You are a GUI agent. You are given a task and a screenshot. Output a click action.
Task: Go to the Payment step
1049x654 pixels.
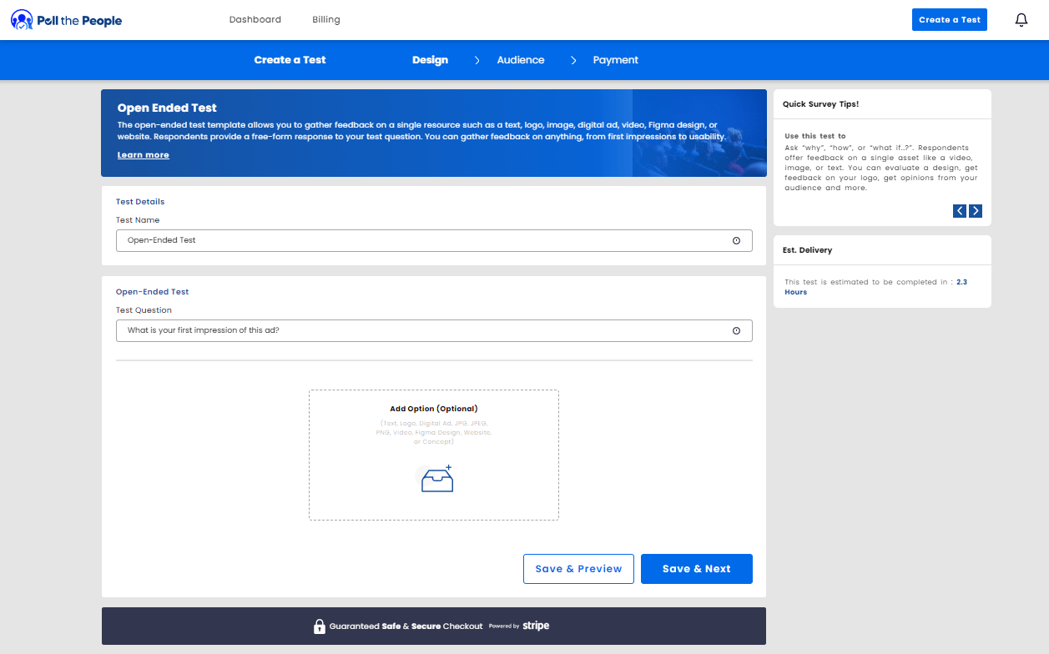(615, 59)
